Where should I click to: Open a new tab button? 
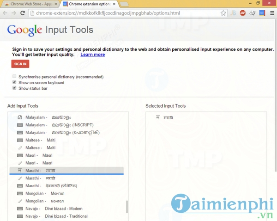point(124,4)
